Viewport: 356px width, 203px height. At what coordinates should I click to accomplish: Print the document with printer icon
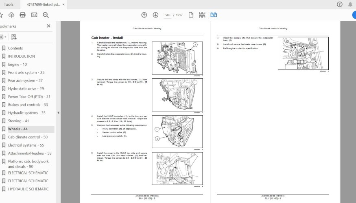coord(22,15)
